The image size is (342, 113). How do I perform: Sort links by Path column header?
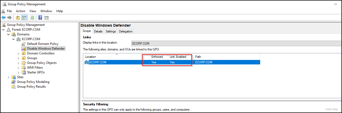227,57
